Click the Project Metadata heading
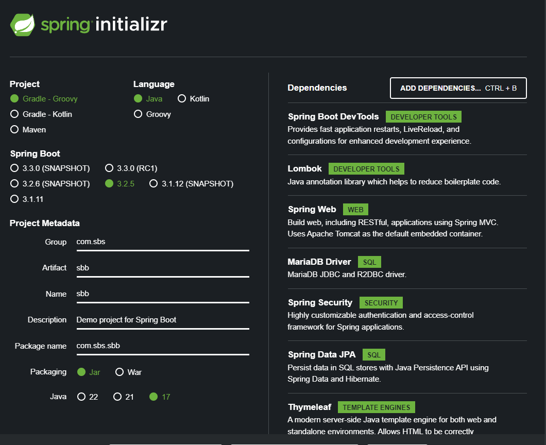This screenshot has width=546, height=445. coord(45,223)
